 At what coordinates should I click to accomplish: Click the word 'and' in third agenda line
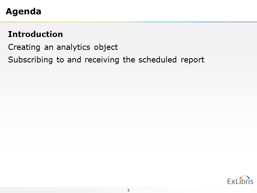[74, 60]
